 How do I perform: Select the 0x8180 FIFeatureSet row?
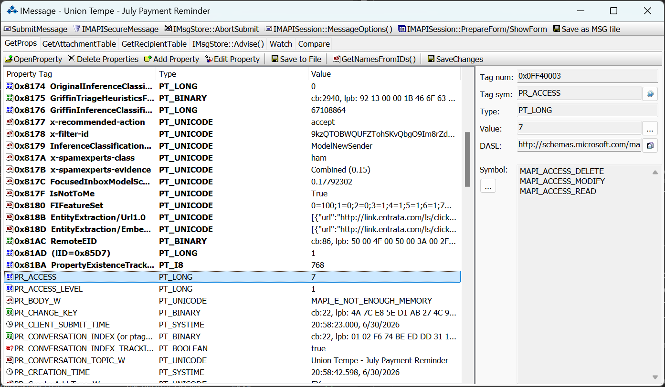[232, 205]
